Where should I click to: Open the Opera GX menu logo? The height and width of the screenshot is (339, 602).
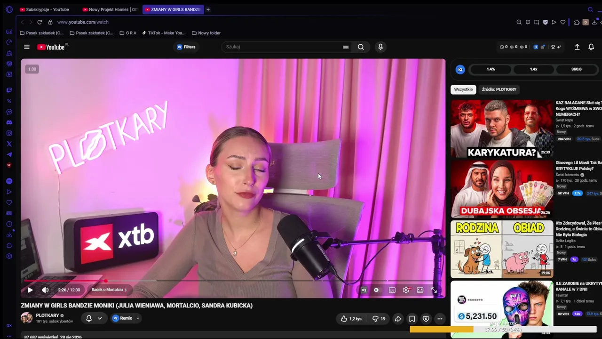(9, 9)
